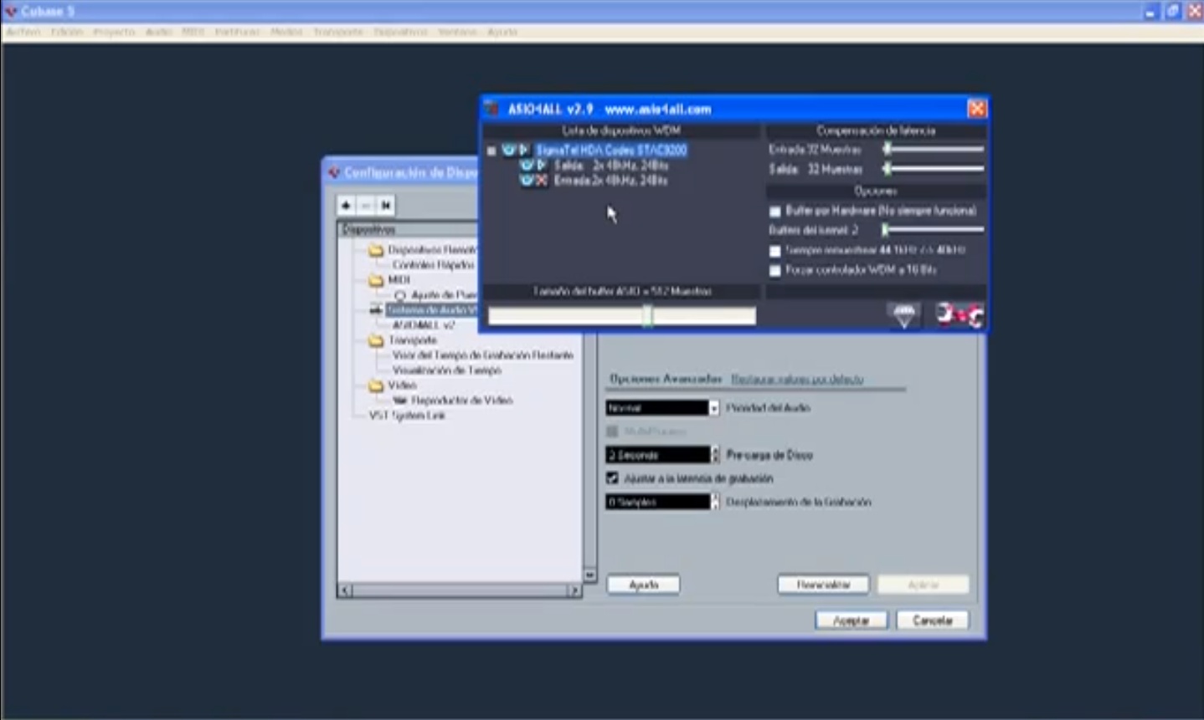Image resolution: width=1204 pixels, height=720 pixels.
Task: Select VST System Link tree item
Action: coord(407,416)
